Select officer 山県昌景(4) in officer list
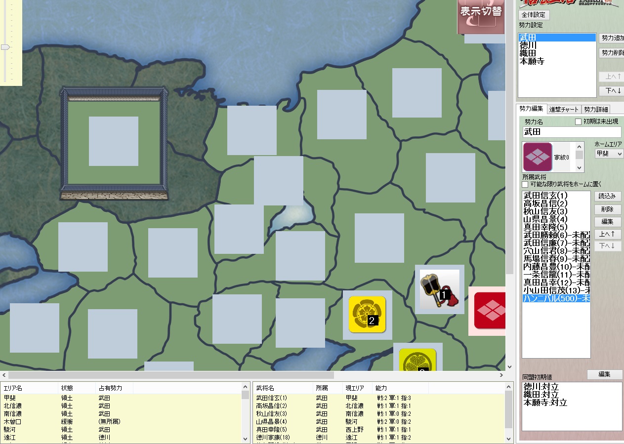The image size is (624, 444). [556, 219]
